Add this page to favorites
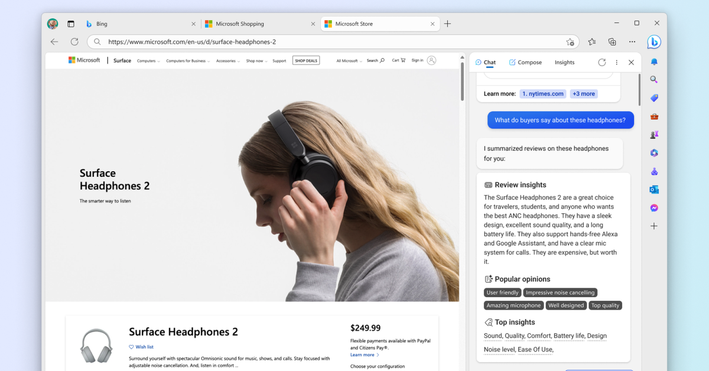This screenshot has width=709, height=371. pyautogui.click(x=570, y=42)
